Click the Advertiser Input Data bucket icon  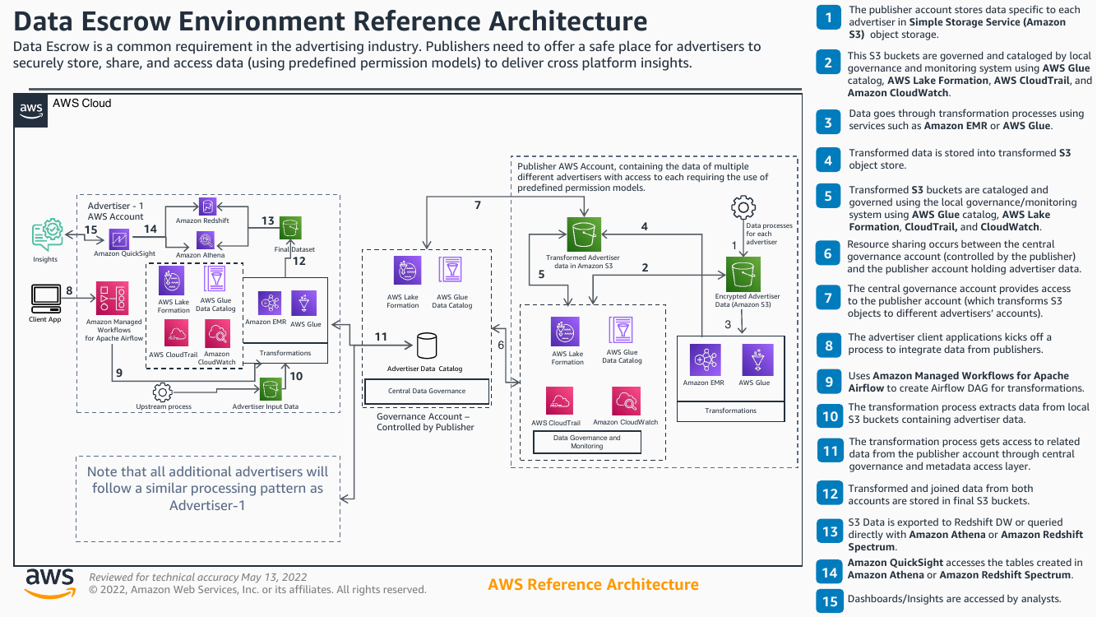(x=269, y=390)
